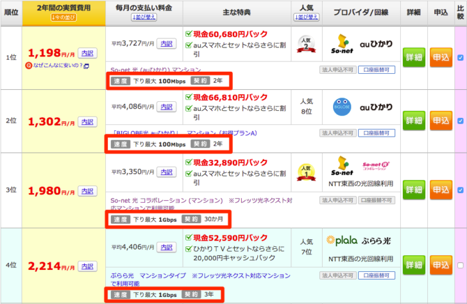This screenshot has width=467, height=304.
Task: Click So-net 光 コラボレーション pink logo
Action: click(x=376, y=165)
